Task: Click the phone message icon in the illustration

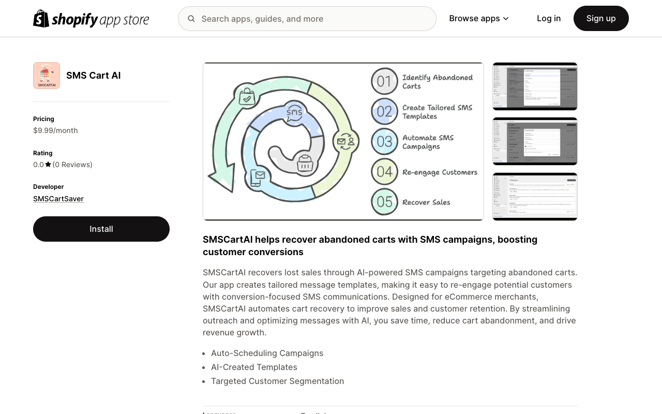Action: [257, 178]
